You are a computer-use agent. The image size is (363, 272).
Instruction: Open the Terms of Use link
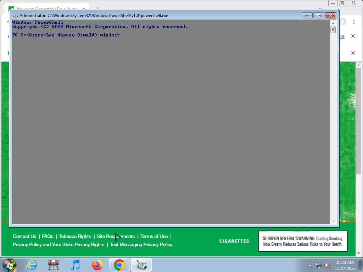[154, 236]
